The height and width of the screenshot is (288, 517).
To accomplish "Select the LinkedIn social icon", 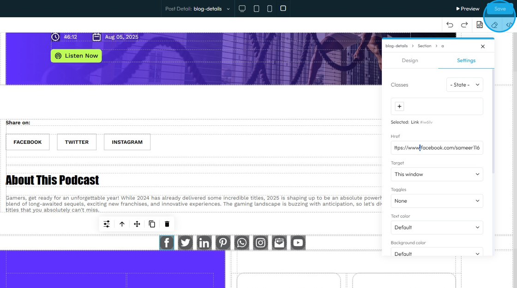I will click(204, 242).
